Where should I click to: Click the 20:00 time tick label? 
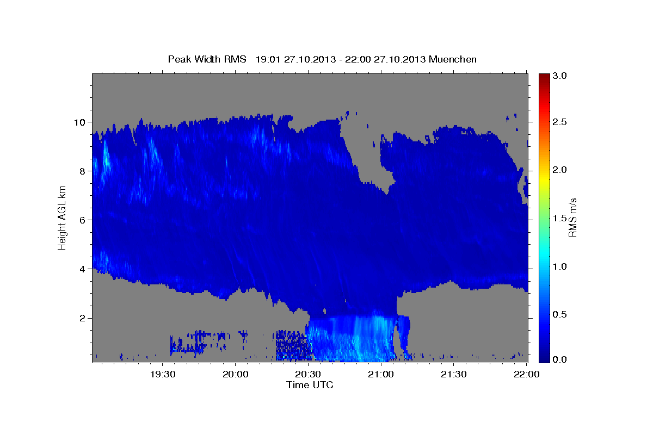coord(236,374)
